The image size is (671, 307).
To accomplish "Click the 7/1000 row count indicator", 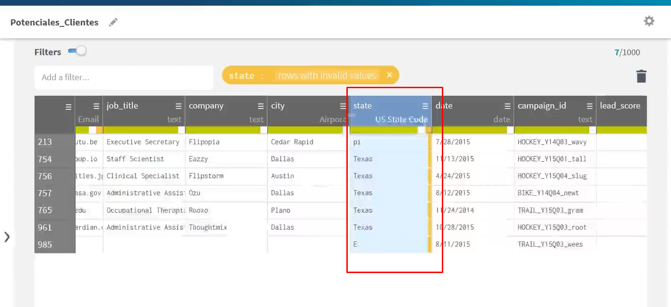I will tap(628, 52).
